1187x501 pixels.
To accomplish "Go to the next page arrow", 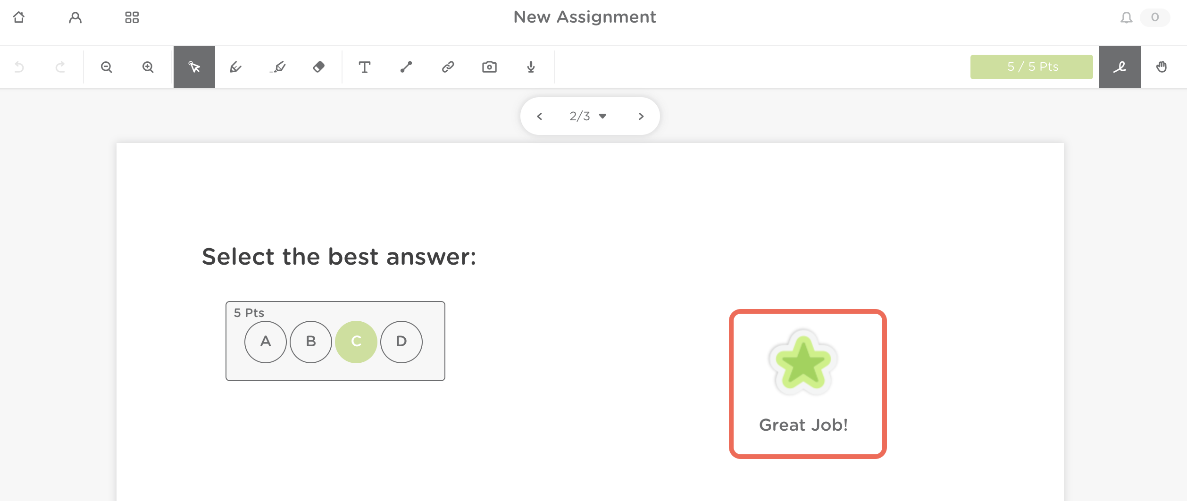I will click(x=641, y=117).
